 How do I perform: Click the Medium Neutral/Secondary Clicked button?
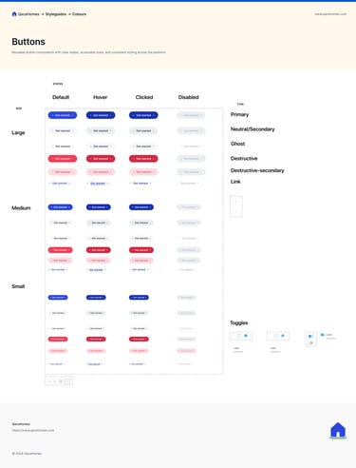click(x=141, y=223)
